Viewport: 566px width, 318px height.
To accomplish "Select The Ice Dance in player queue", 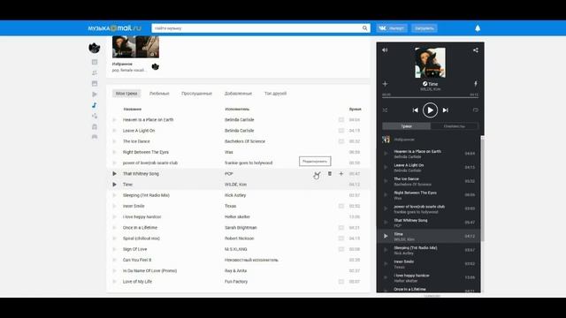I will (428, 181).
